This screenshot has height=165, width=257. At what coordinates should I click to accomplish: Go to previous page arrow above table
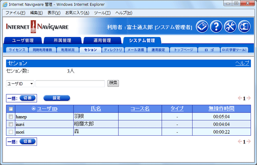click(240, 98)
